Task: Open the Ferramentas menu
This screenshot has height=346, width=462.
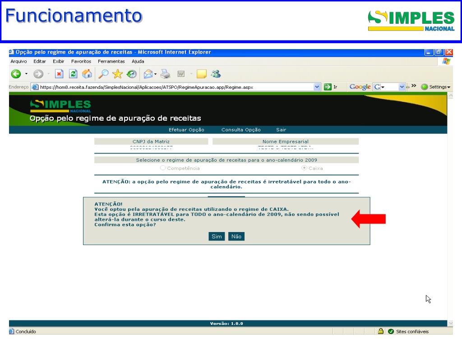Action: (111, 61)
